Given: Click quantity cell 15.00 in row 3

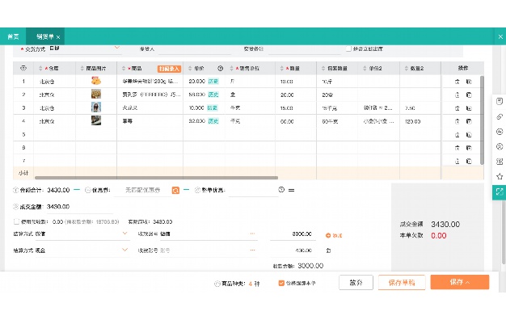Looking at the screenshot, I should 296,108.
